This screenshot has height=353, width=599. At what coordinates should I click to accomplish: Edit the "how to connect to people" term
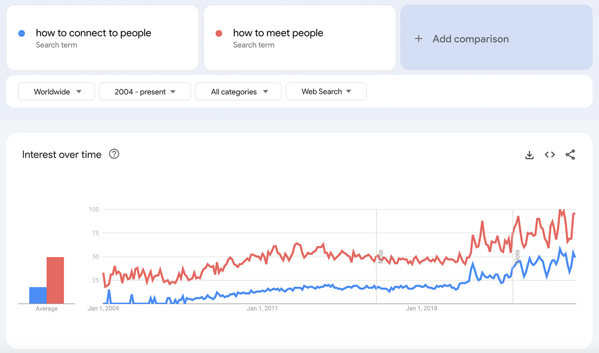coord(93,33)
